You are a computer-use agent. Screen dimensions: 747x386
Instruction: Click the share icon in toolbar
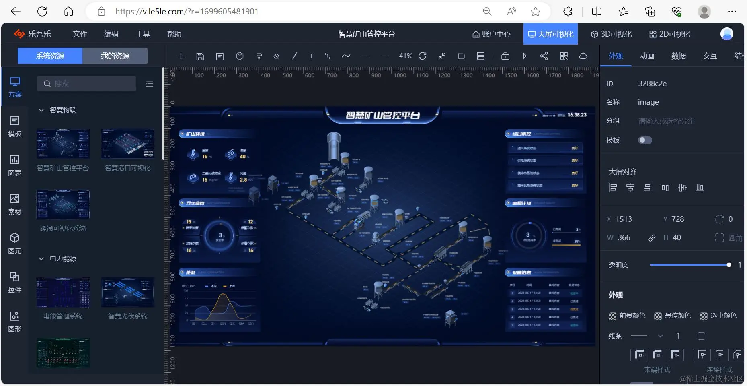(544, 56)
